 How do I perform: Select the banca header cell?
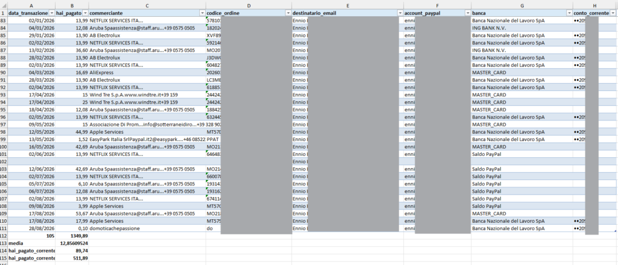tap(522, 13)
